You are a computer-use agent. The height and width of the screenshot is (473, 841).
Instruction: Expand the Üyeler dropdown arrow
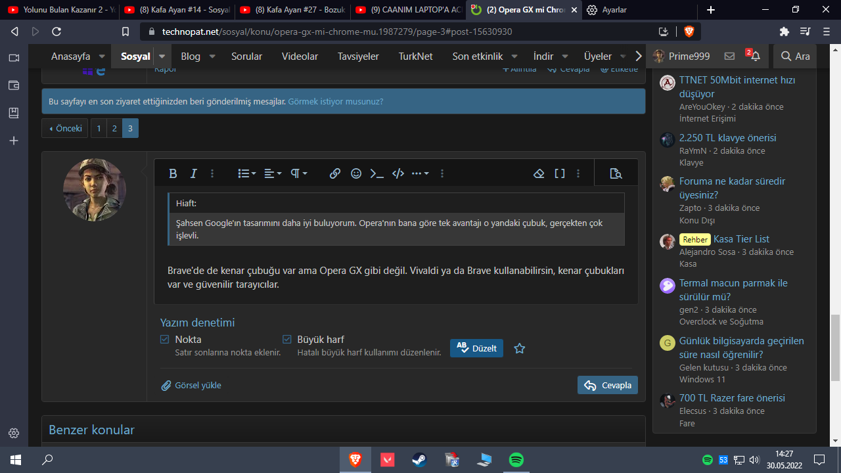pyautogui.click(x=623, y=56)
